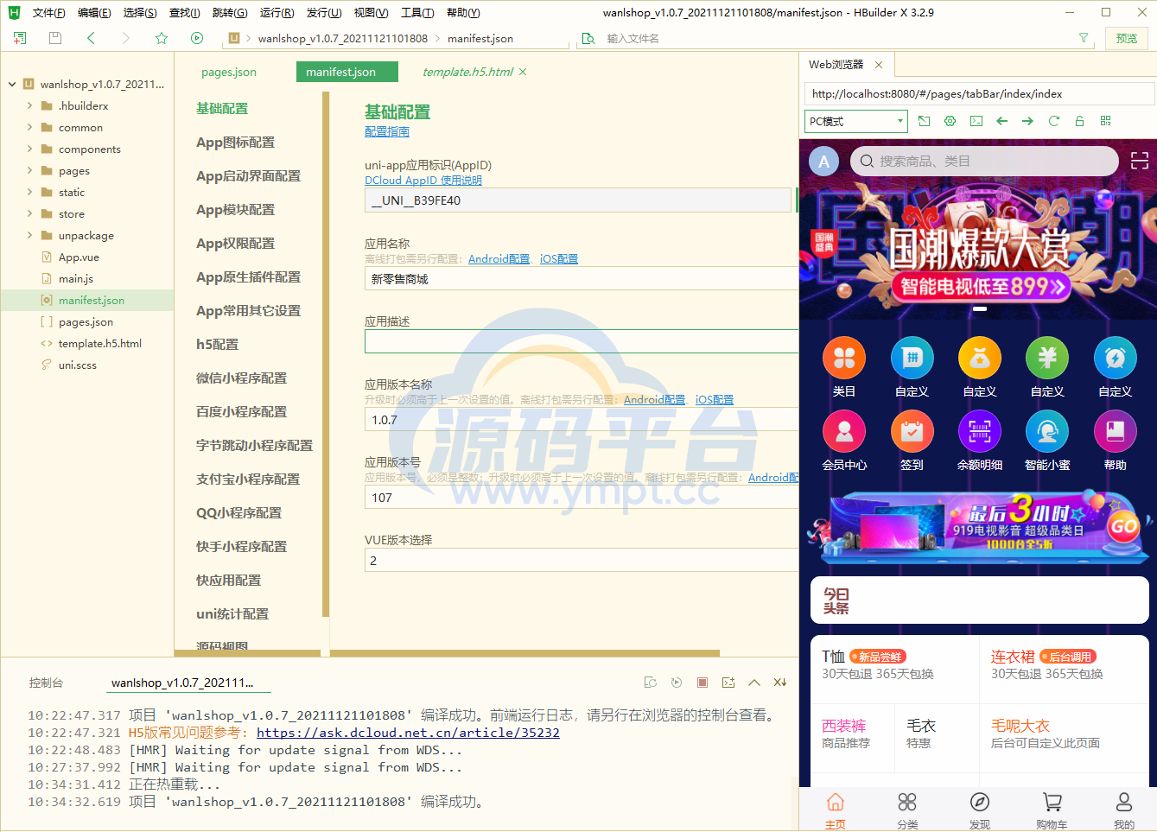Click the console rerun play icon
This screenshot has height=832, width=1157.
point(677,683)
